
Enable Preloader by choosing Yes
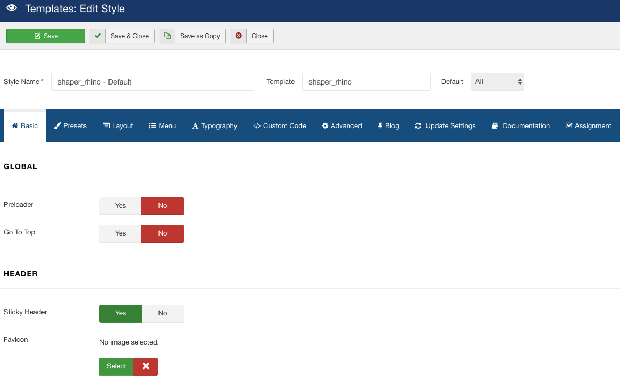coord(121,206)
